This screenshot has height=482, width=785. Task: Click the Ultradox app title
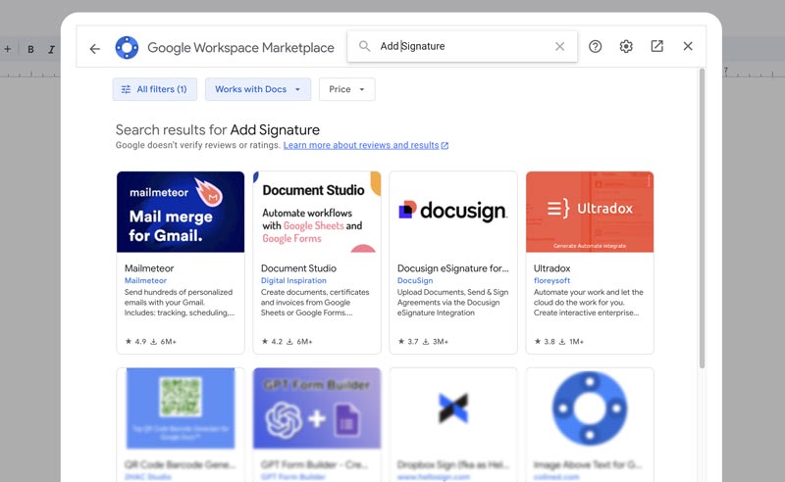tap(551, 268)
